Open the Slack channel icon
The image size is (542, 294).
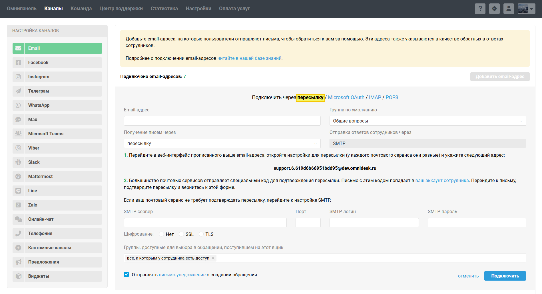pyautogui.click(x=18, y=162)
